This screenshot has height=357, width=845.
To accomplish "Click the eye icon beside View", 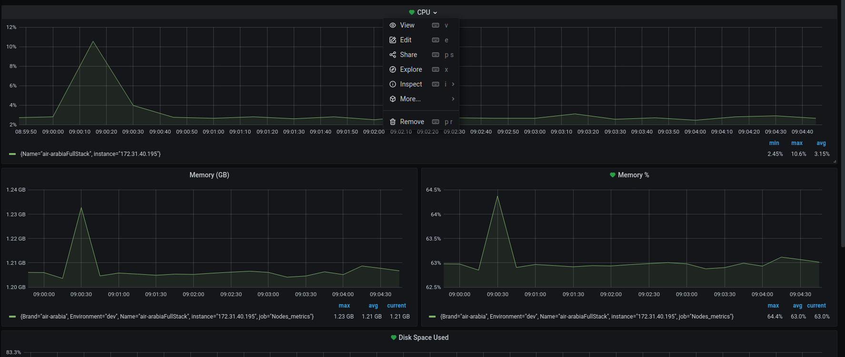I will [x=393, y=25].
